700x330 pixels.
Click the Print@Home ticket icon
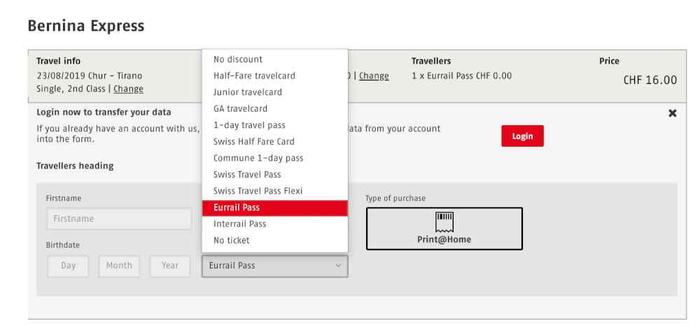(444, 222)
